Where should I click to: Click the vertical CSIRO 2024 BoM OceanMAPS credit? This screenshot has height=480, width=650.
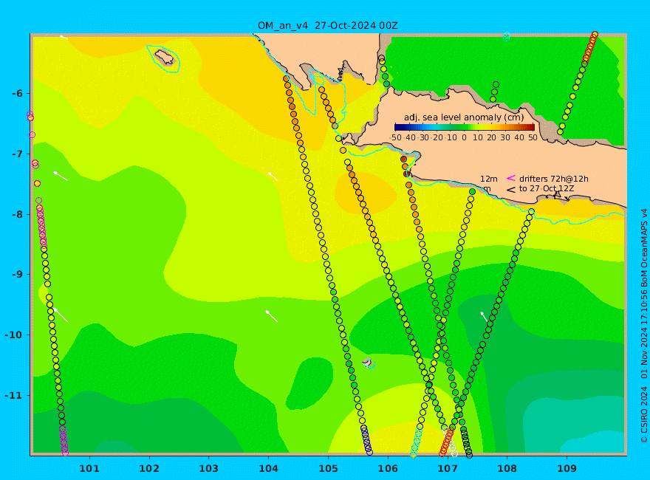644,326
